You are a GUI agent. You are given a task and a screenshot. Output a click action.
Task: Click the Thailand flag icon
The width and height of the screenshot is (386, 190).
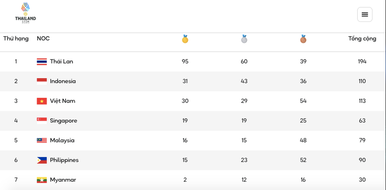click(x=42, y=61)
